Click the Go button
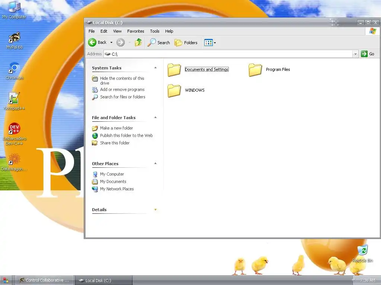 [368, 54]
